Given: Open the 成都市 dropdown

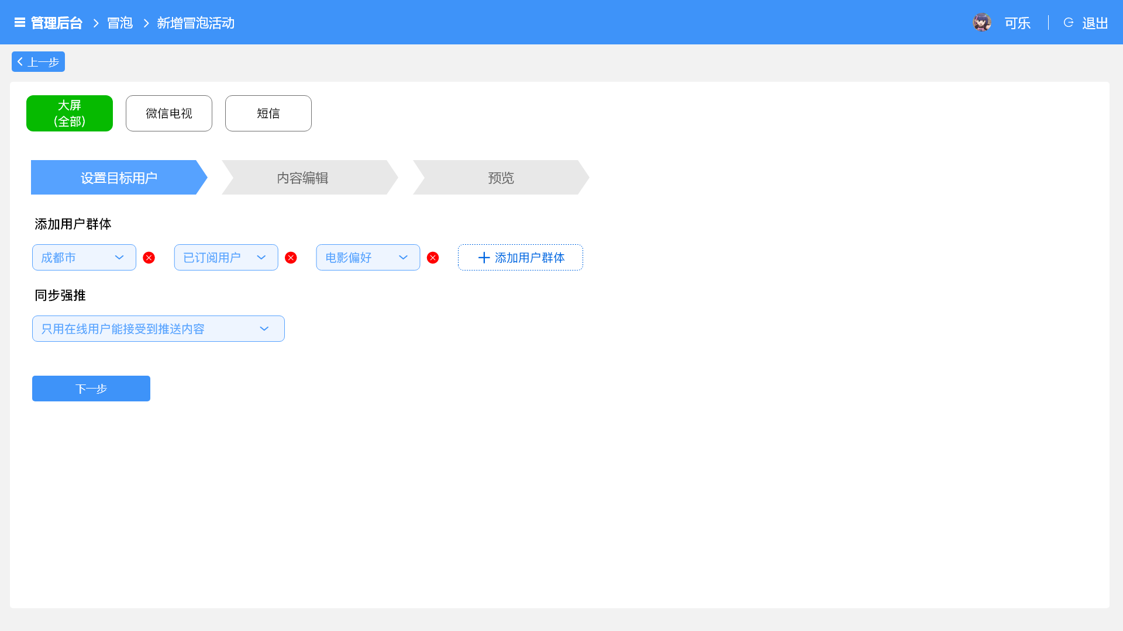Looking at the screenshot, I should (x=84, y=258).
